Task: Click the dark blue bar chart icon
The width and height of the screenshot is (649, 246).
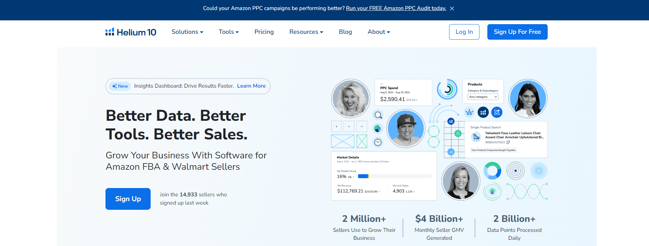Action: tap(483, 112)
